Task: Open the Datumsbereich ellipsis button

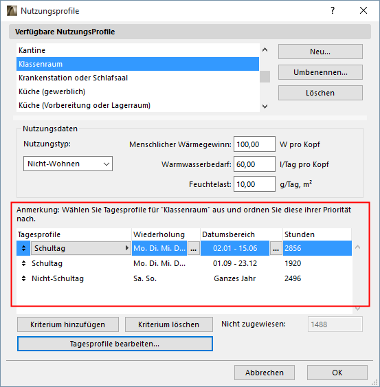Action: (276, 248)
